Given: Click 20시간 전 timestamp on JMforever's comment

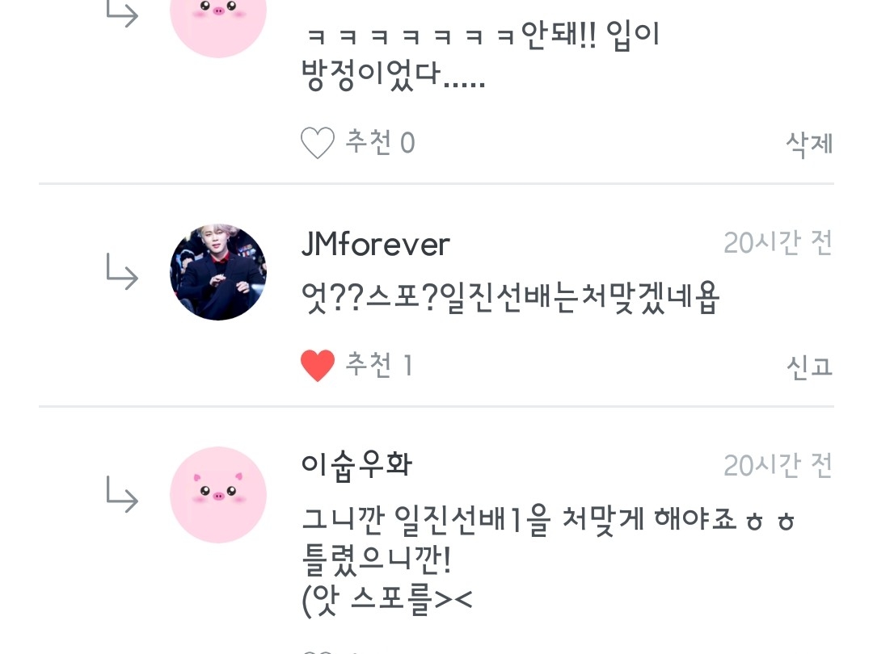Looking at the screenshot, I should pyautogui.click(x=778, y=242).
